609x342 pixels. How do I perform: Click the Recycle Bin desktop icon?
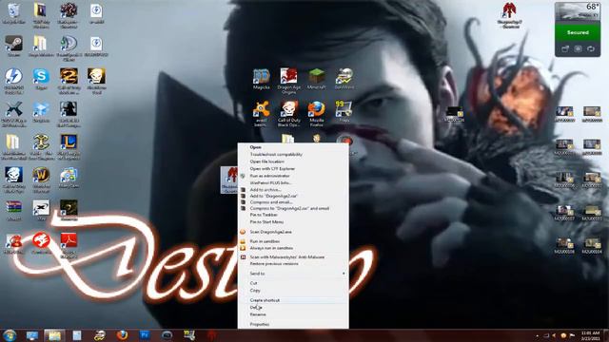coord(13,13)
